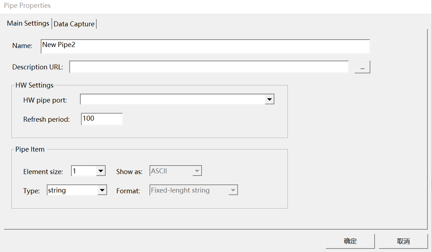Confirm with the 确定 button

tap(350, 241)
